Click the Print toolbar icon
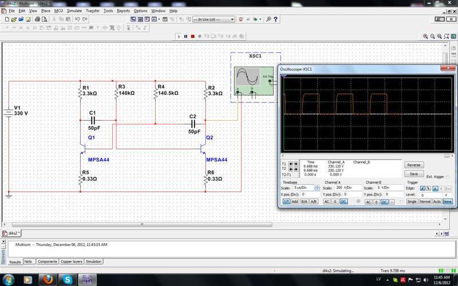458x286 pixels. (x=37, y=19)
